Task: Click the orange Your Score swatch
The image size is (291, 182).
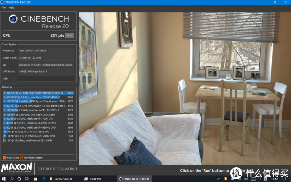Action: (x=5, y=158)
